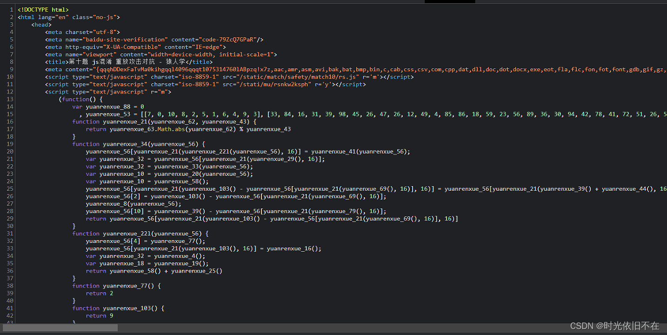Click the baidu-site-verification meta tag
The width and height of the screenshot is (667, 335).
[154, 40]
